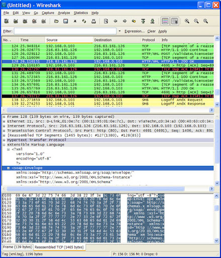Go forward in packet history arrow
Image resolution: width=221 pixels, height=258 pixels.
[125, 21]
